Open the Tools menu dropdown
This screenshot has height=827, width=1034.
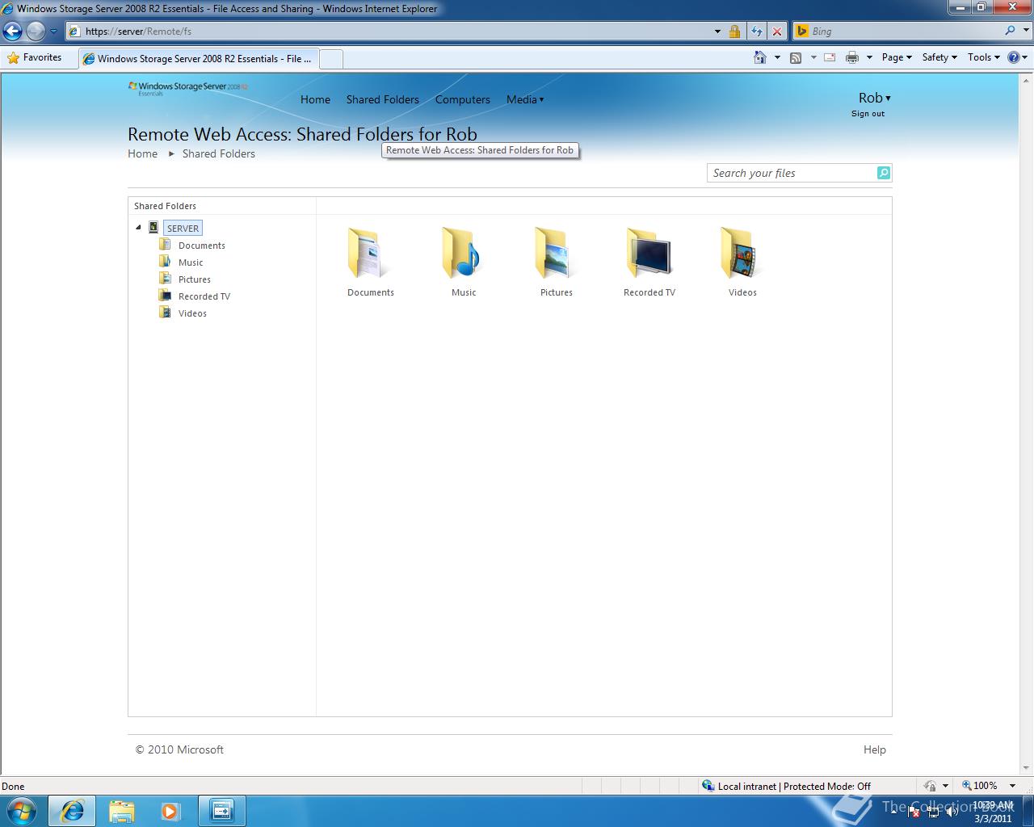pos(984,57)
